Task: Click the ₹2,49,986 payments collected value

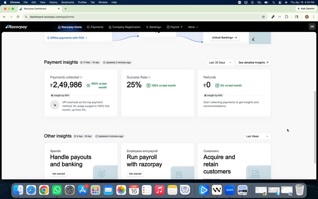Action: pyautogui.click(x=66, y=85)
